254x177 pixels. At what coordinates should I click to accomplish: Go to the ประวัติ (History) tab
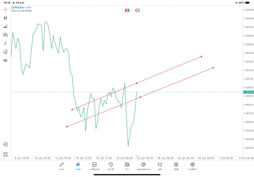pyautogui.click(x=110, y=166)
